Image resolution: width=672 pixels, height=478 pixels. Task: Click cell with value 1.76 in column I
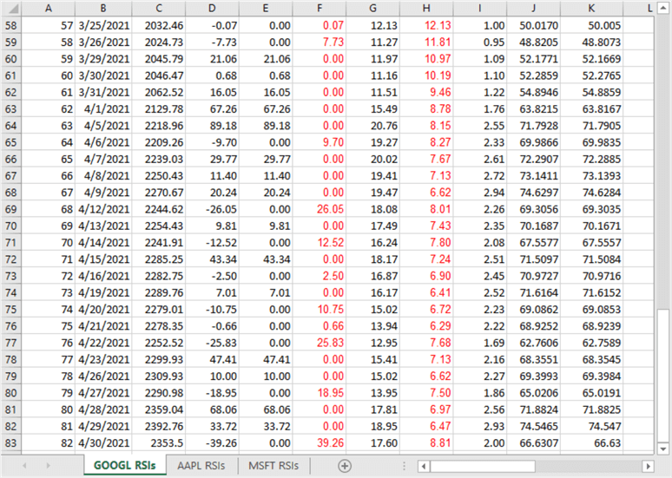click(480, 108)
